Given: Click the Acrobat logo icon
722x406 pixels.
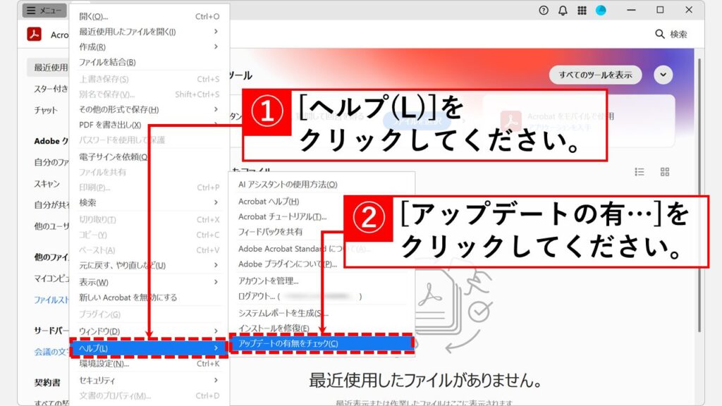Looking at the screenshot, I should point(34,34).
